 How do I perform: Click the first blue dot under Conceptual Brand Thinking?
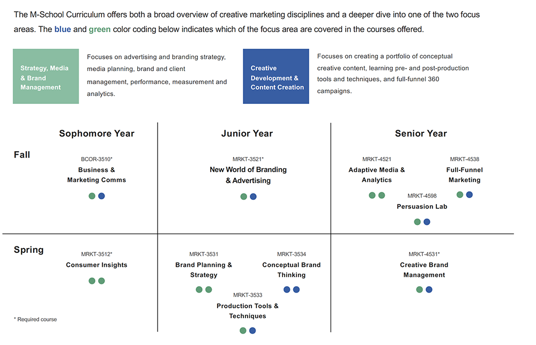click(x=287, y=290)
